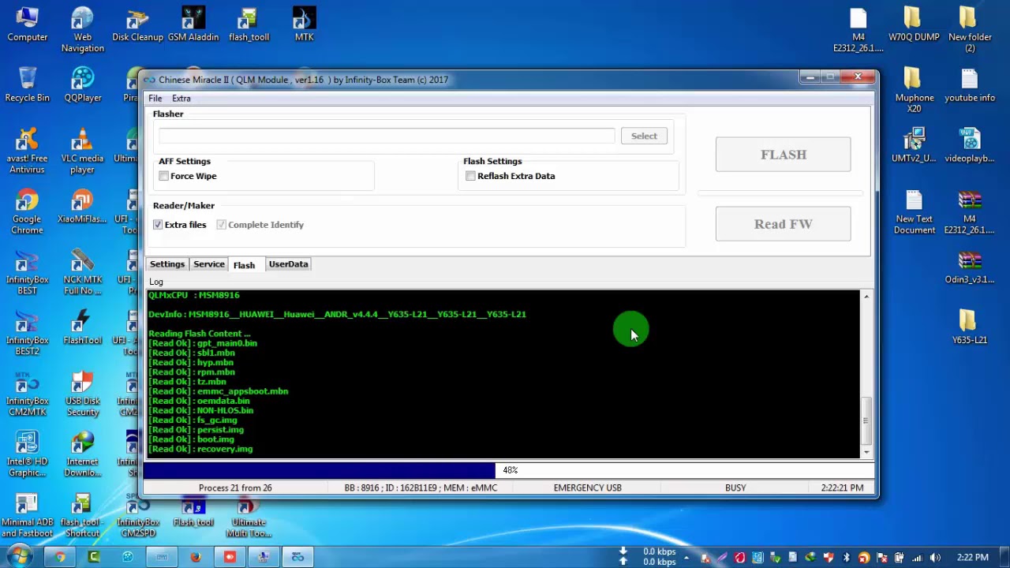Launch the USB Disk Security shortcut
This screenshot has height=568, width=1010.
click(x=83, y=394)
